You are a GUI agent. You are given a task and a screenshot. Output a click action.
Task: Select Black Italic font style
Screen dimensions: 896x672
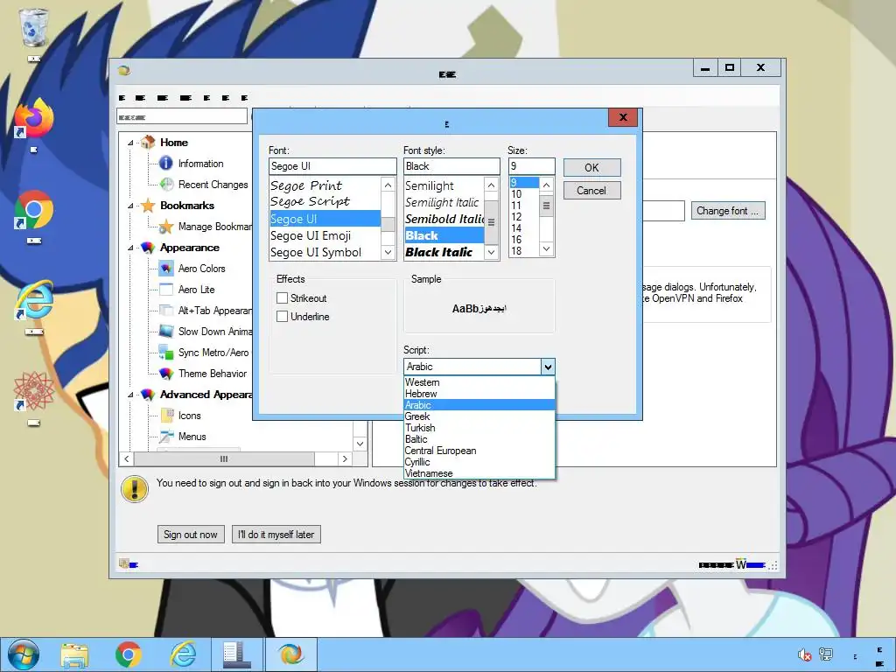tap(444, 252)
